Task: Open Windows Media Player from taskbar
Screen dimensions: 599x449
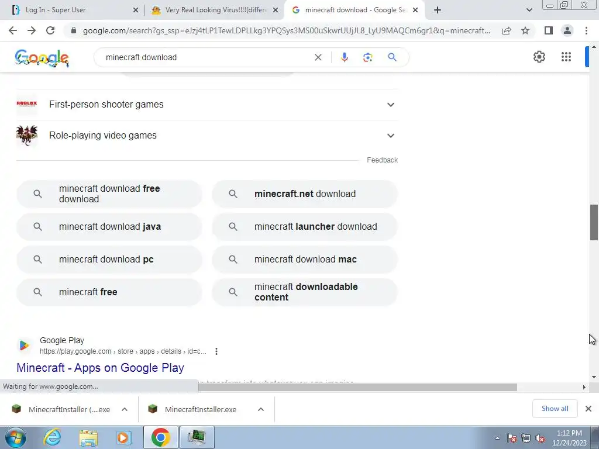Action: [123, 437]
